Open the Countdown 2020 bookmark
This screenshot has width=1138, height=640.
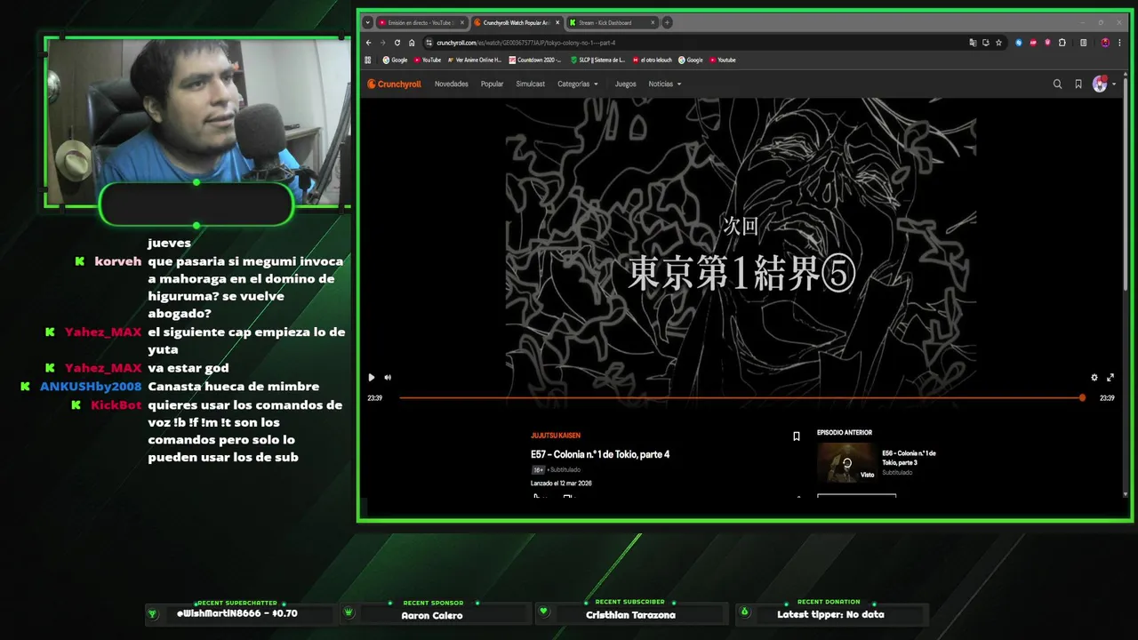[535, 60]
